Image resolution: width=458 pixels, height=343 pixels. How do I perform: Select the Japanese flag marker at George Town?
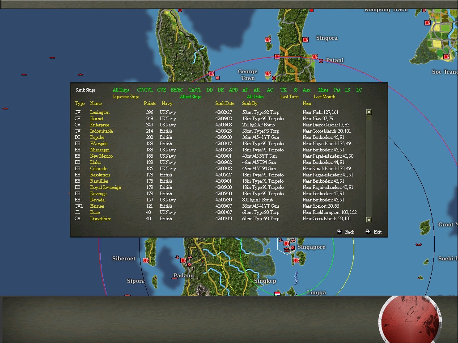pyautogui.click(x=268, y=74)
